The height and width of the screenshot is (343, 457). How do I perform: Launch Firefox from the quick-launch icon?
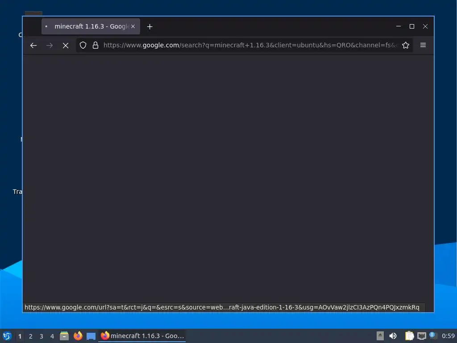coord(78,336)
